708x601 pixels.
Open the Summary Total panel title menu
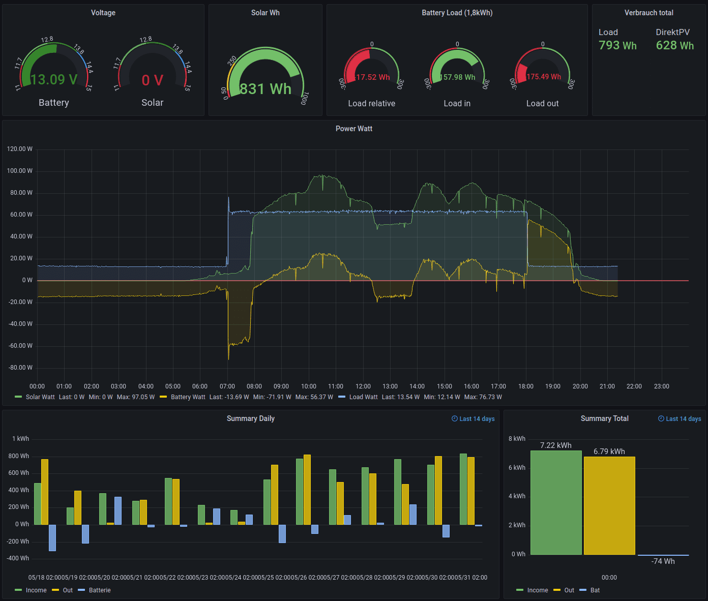coord(605,418)
